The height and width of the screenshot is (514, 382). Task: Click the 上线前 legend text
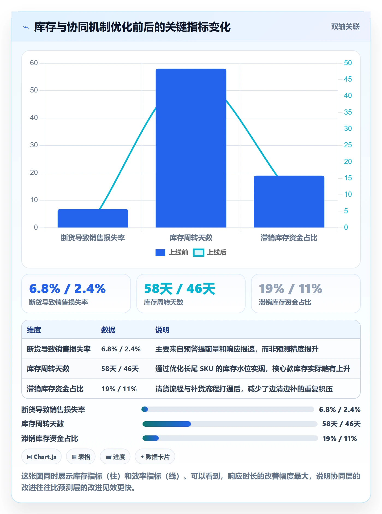[x=178, y=253]
